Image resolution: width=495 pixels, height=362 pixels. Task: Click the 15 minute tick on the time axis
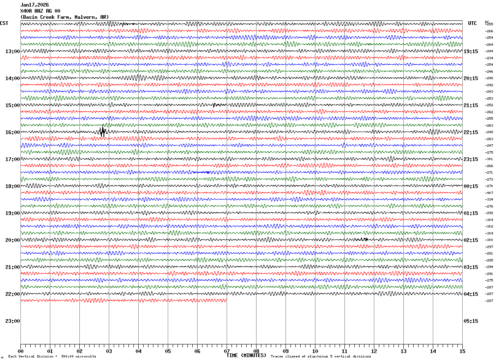(x=462, y=351)
